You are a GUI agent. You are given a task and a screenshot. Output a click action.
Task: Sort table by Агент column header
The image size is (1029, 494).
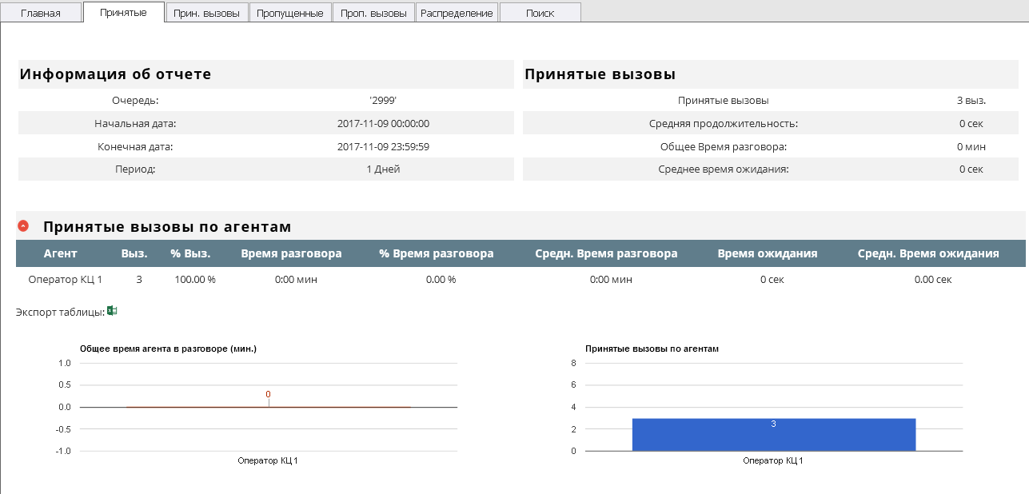tap(61, 253)
